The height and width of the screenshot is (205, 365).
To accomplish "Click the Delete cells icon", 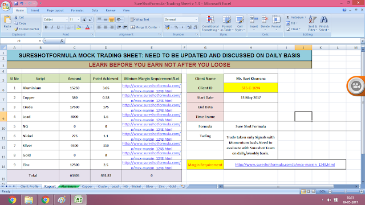I will point(265,20).
